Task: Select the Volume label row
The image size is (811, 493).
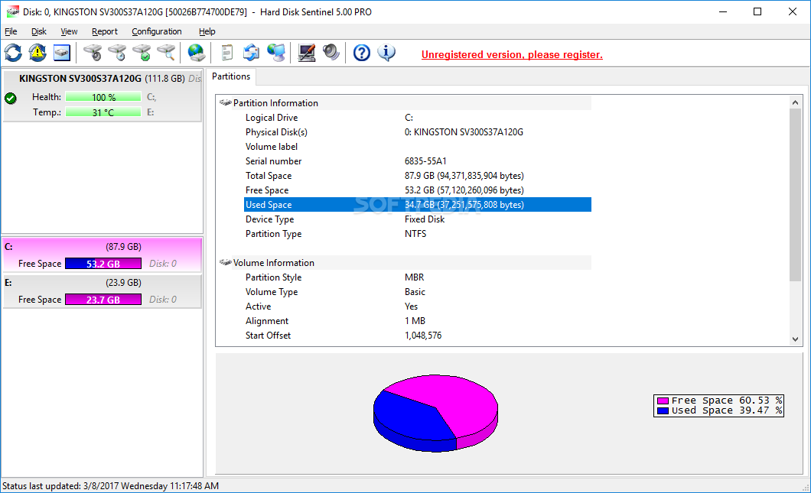Action: tap(418, 147)
